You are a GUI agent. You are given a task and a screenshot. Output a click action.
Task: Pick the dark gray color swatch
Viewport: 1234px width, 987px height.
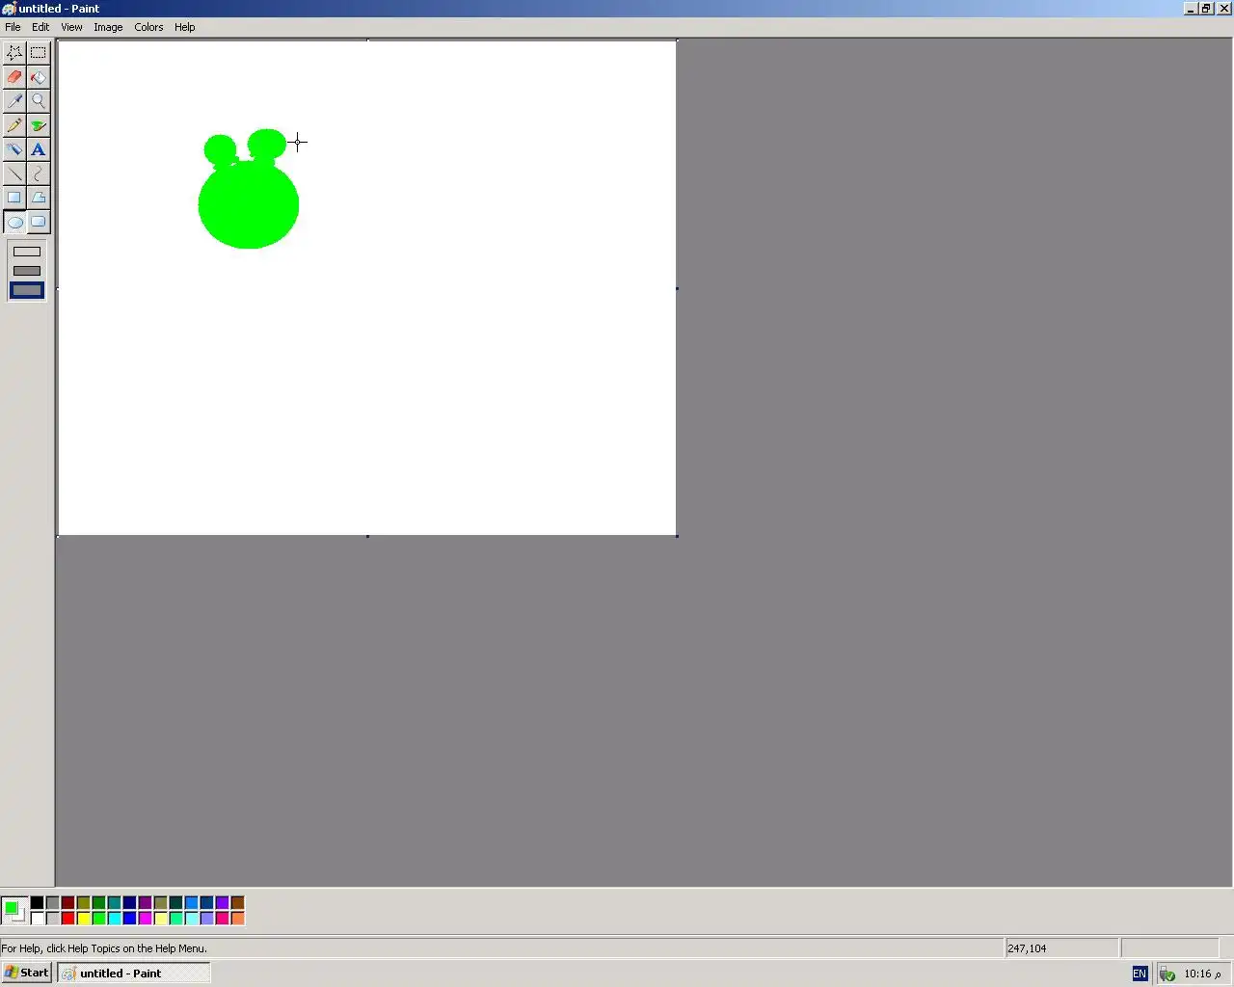(52, 903)
